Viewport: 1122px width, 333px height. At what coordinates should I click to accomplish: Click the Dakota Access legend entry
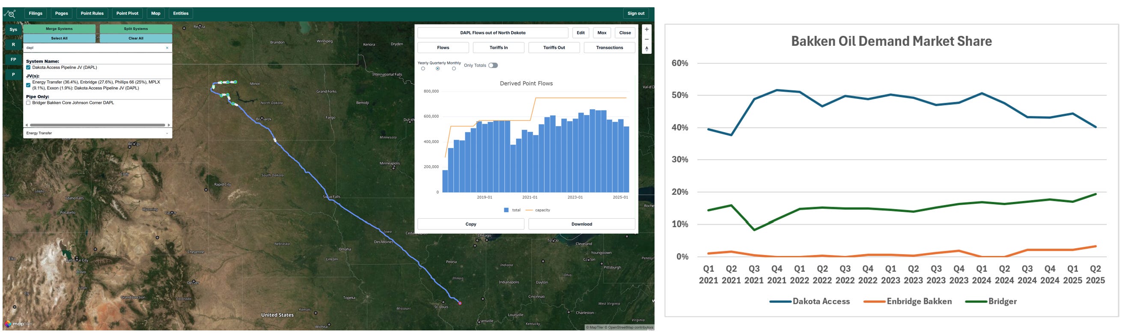pyautogui.click(x=810, y=301)
